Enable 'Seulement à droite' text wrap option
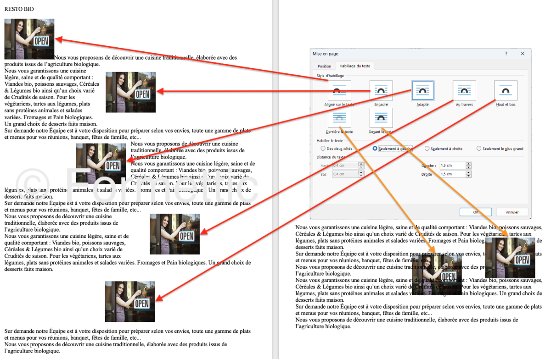 coord(427,149)
